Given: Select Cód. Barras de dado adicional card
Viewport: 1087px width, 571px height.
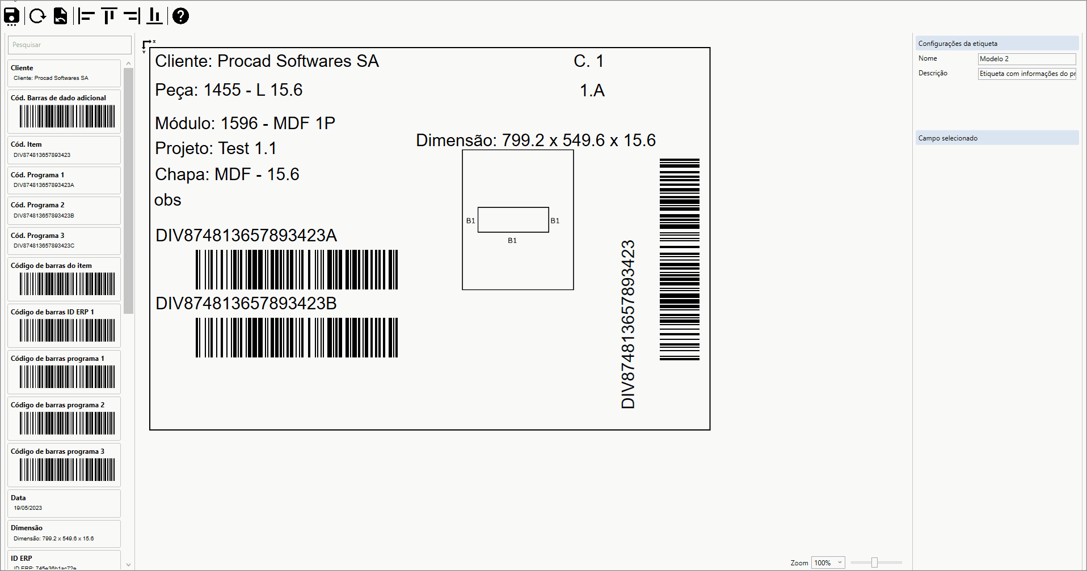Looking at the screenshot, I should coord(64,112).
